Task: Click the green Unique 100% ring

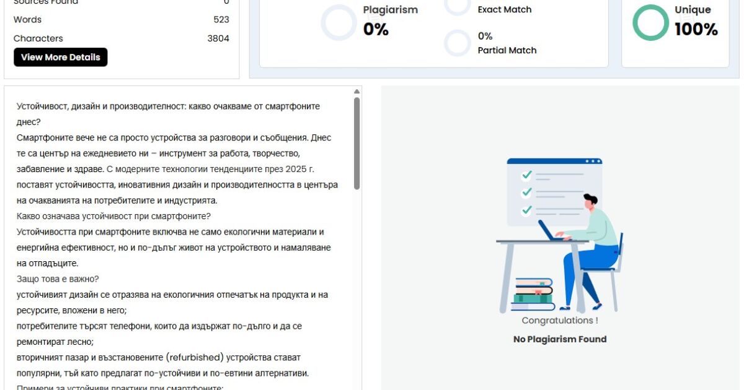Action: point(650,23)
